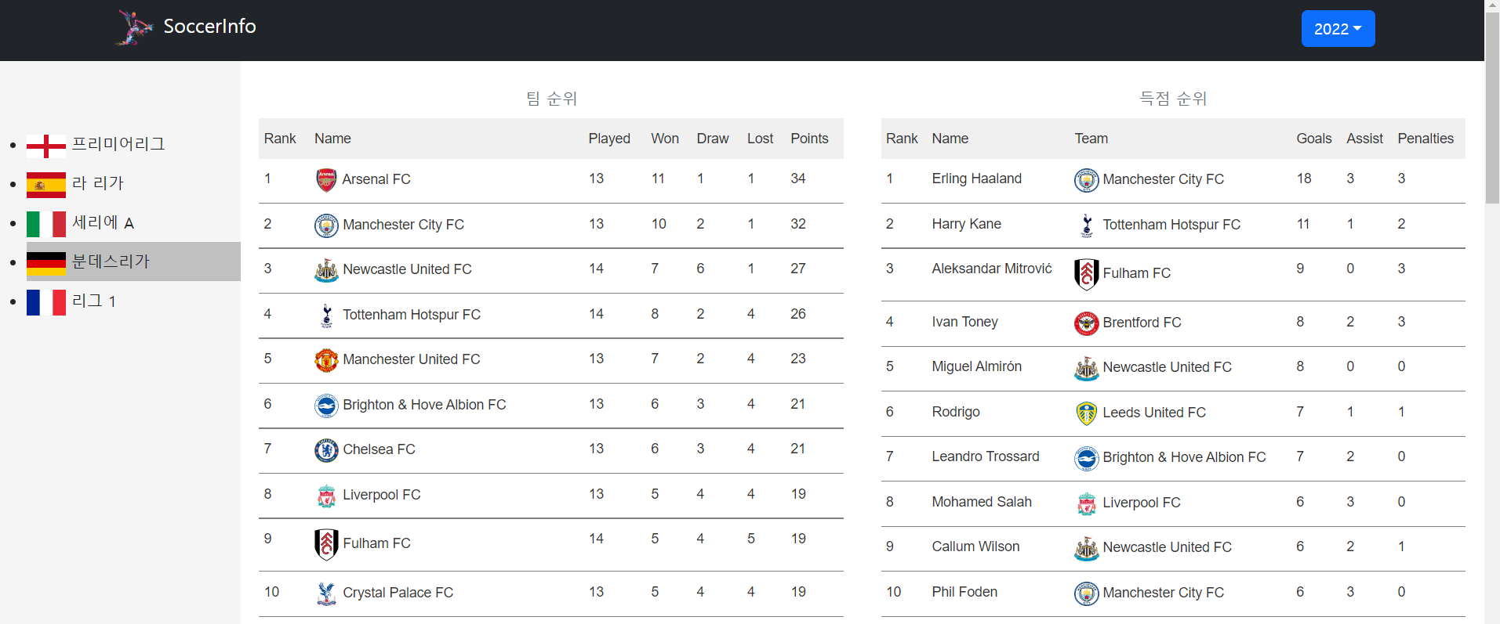Click the Crystal Palace FC crest
Image resolution: width=1500 pixels, height=624 pixels.
(x=326, y=593)
